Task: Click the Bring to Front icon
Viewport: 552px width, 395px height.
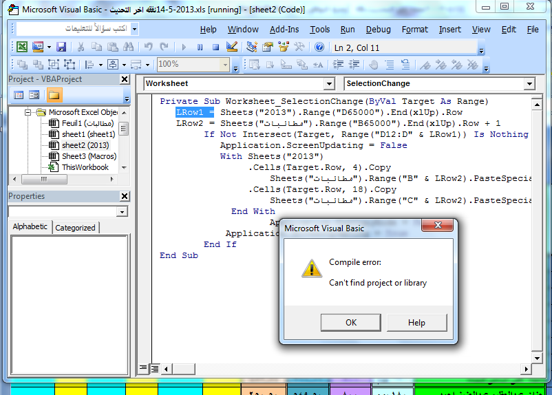Action: tap(22, 65)
